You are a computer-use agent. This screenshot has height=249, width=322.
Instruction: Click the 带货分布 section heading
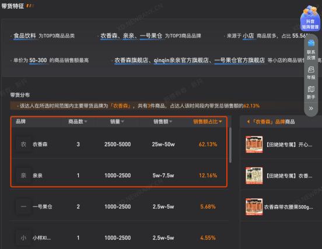(20, 95)
